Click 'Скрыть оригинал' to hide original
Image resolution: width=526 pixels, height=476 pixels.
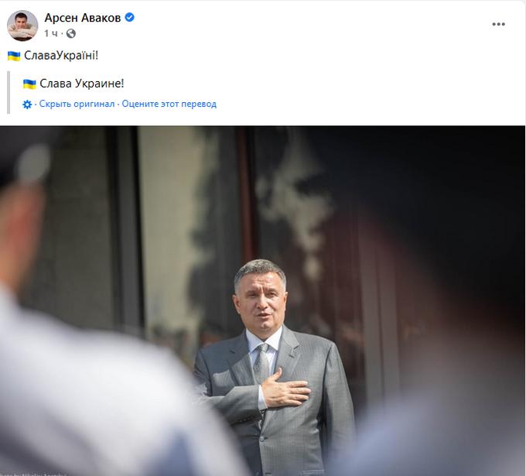pyautogui.click(x=77, y=104)
